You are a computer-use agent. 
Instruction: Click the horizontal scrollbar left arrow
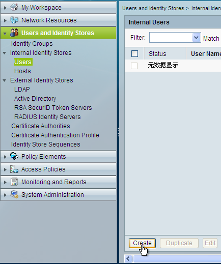128,259
